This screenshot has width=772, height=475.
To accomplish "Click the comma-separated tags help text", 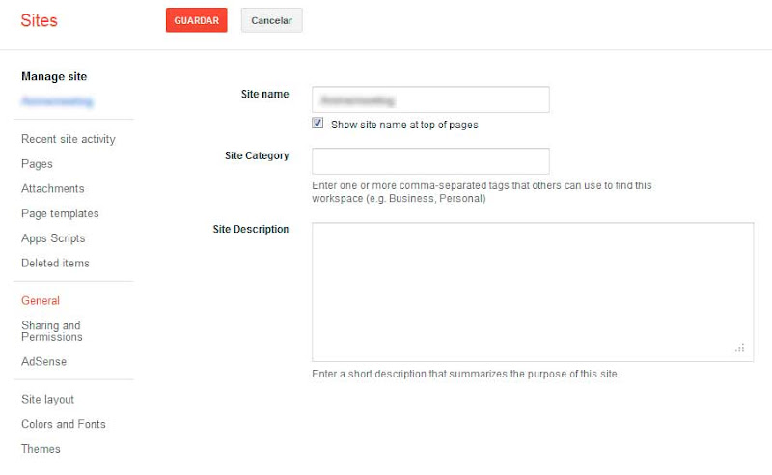I will pyautogui.click(x=482, y=192).
